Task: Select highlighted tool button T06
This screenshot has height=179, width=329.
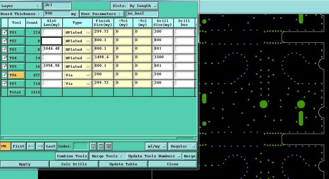Action: click(x=17, y=75)
